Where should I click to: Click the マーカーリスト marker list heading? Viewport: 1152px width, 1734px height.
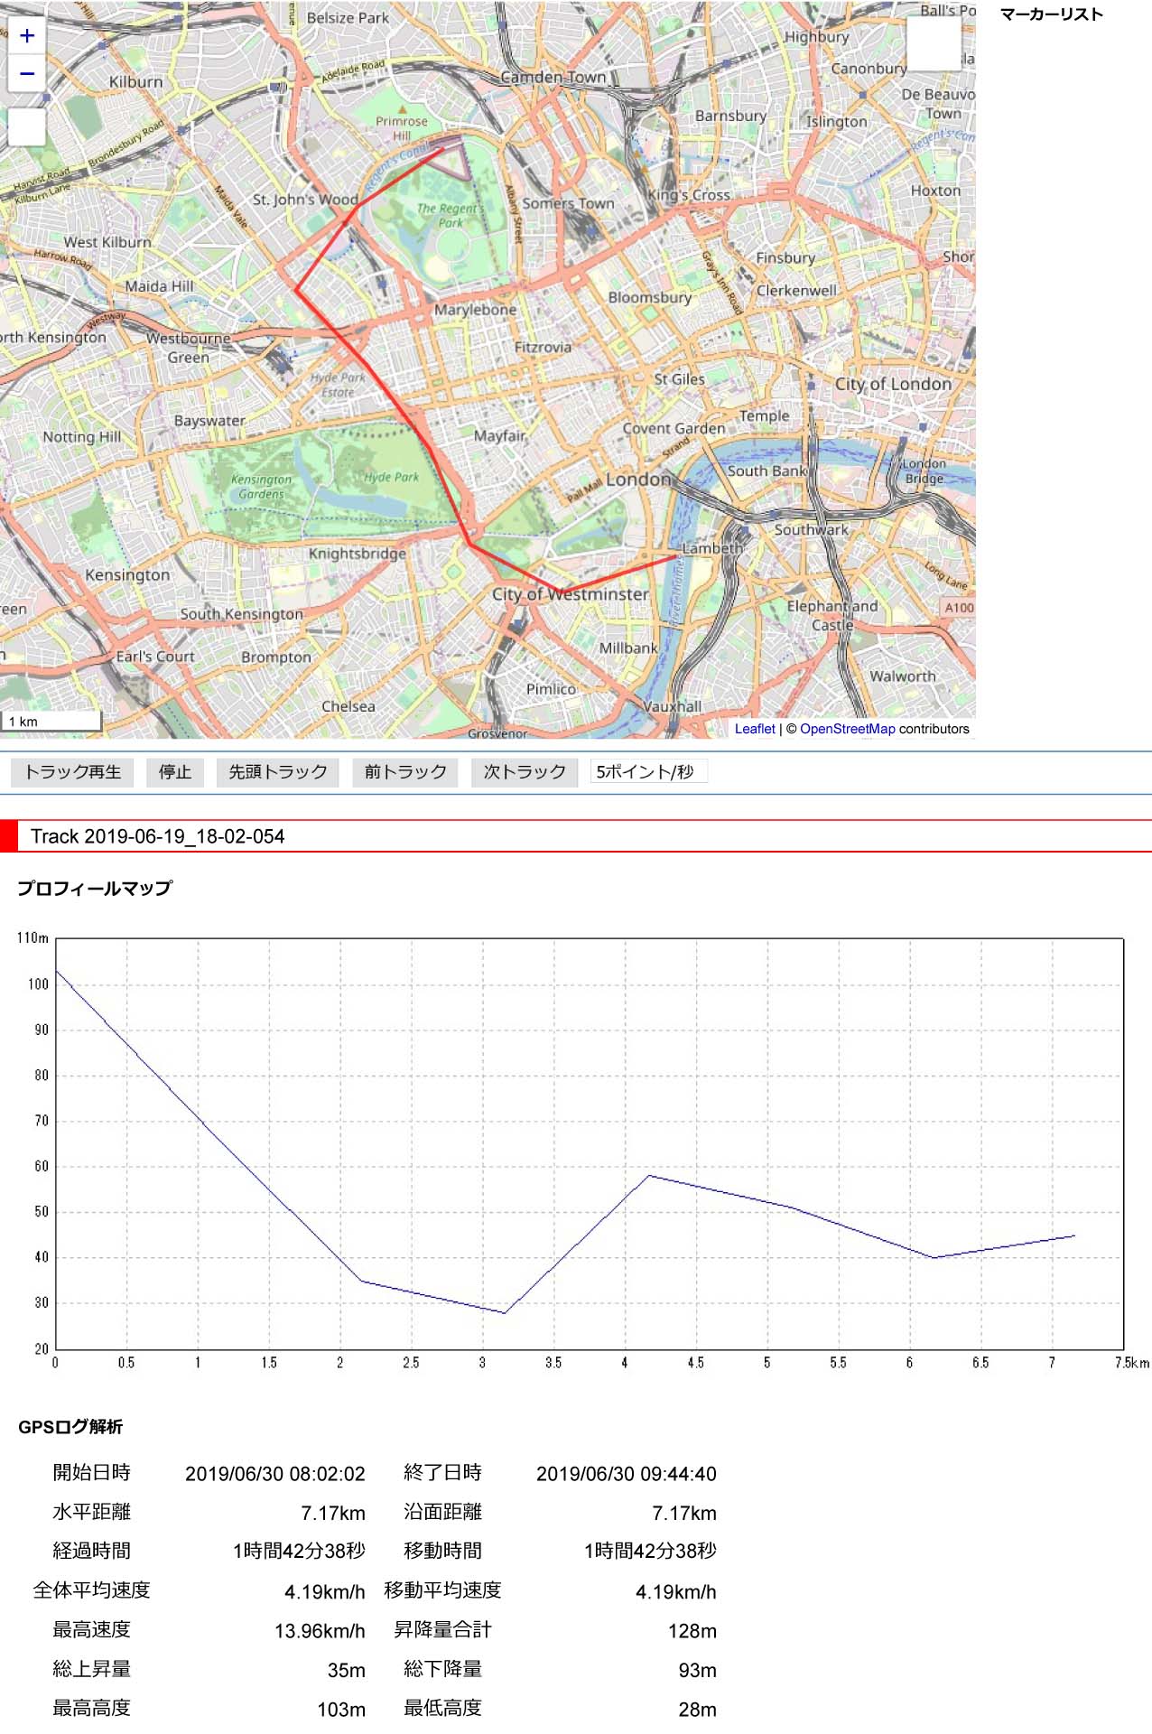click(1051, 14)
